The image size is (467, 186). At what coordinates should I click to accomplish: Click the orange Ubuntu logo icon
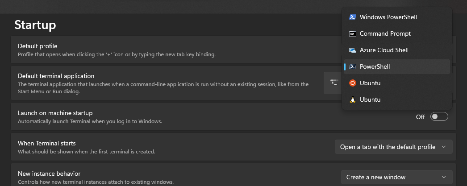point(353,83)
